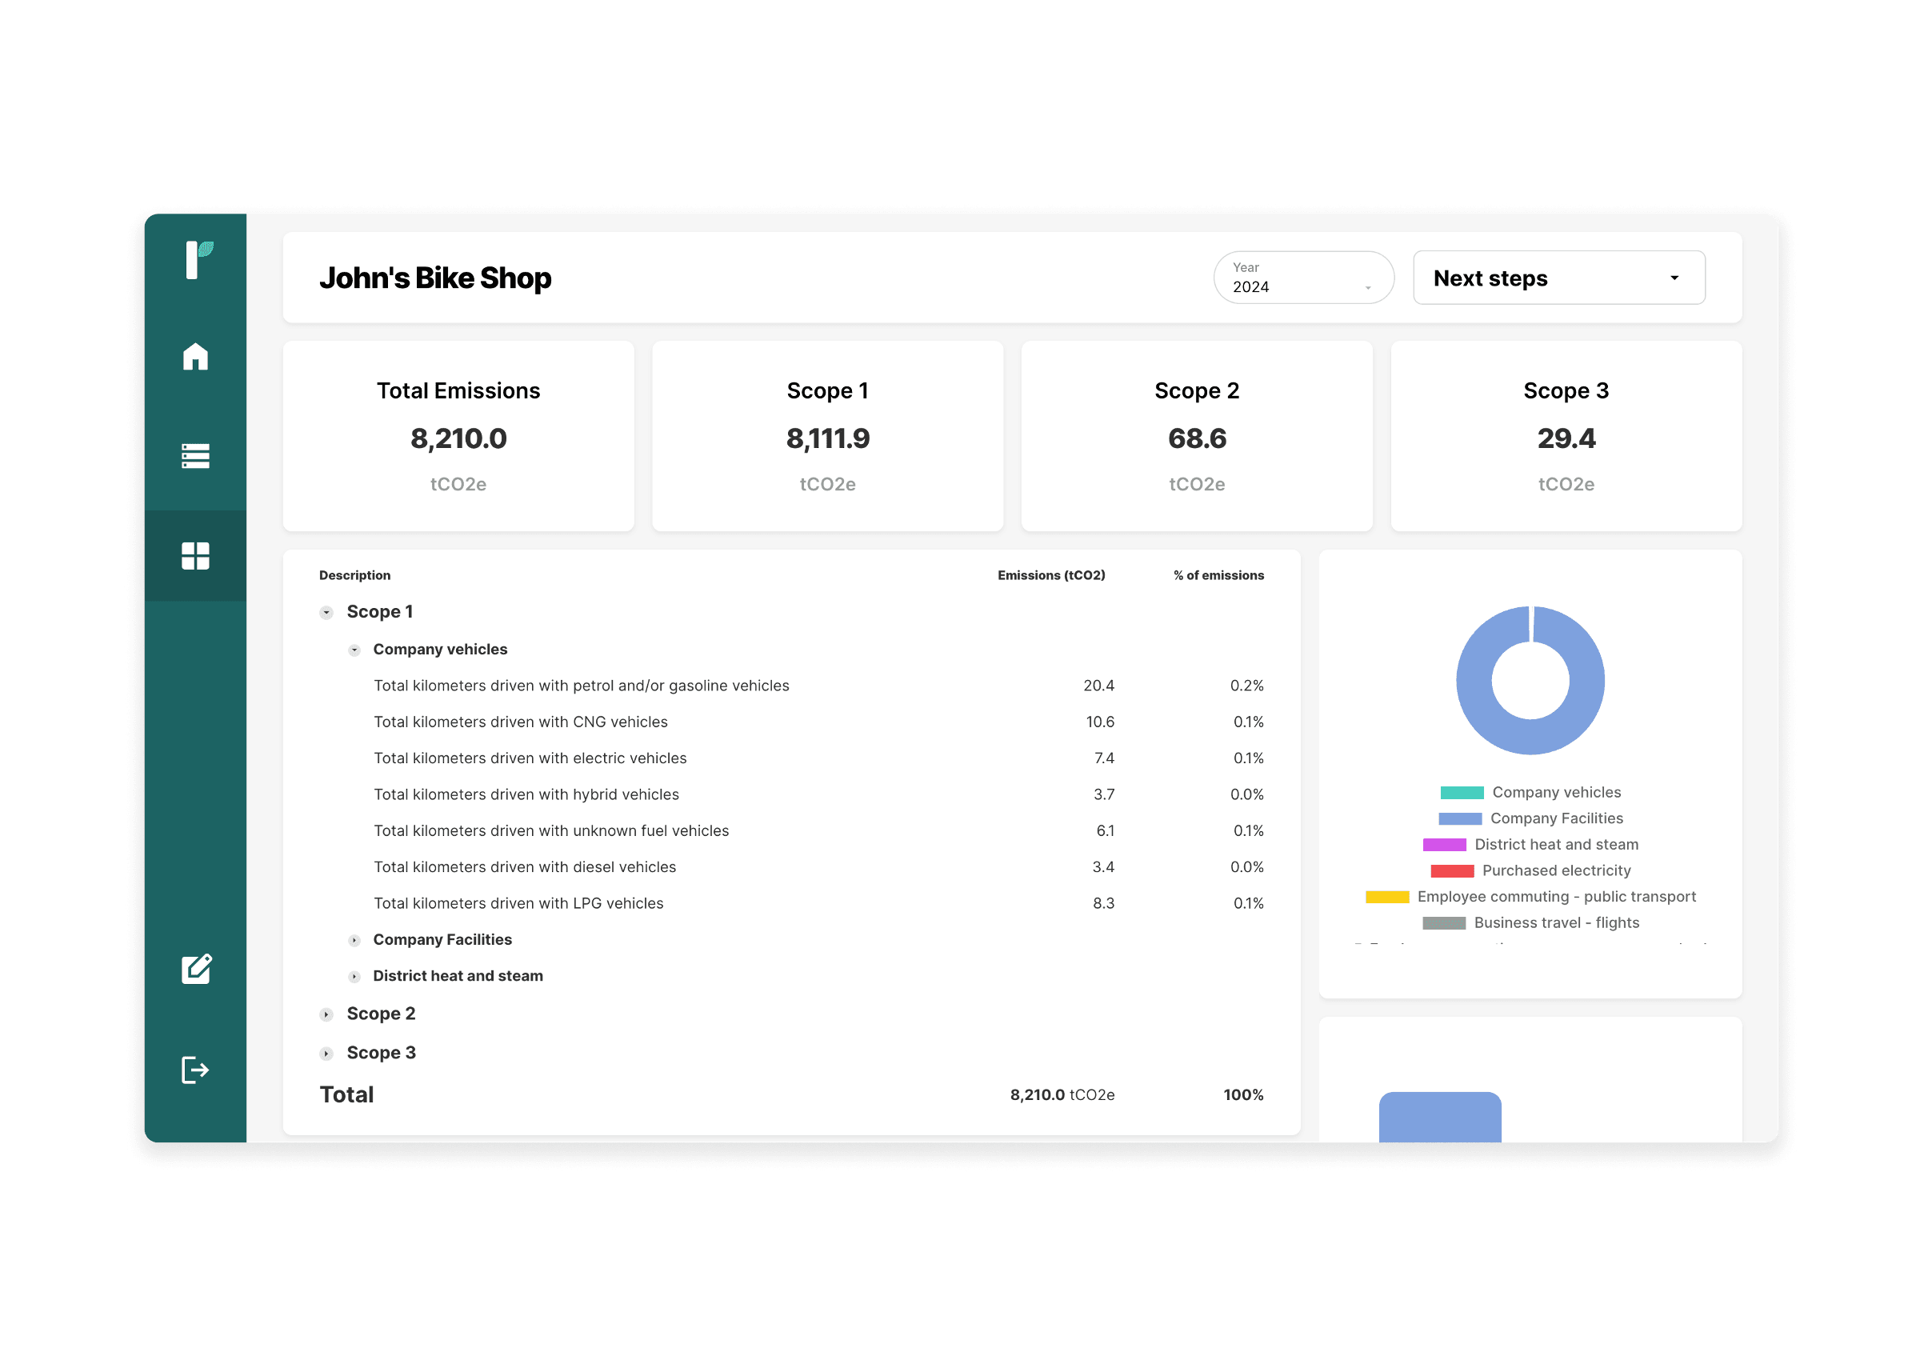
Task: Expand the Company Facilities group
Action: 354,940
